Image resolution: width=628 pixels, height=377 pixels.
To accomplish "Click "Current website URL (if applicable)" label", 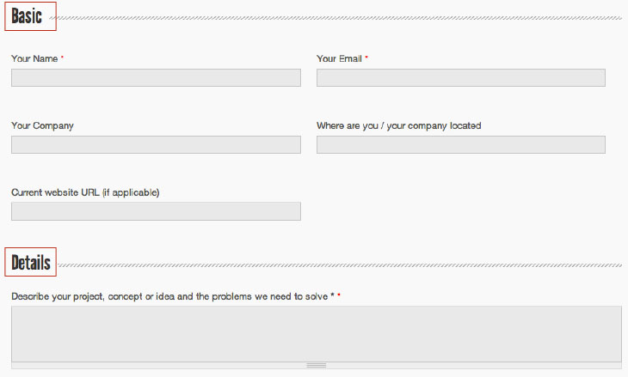I will [x=85, y=192].
